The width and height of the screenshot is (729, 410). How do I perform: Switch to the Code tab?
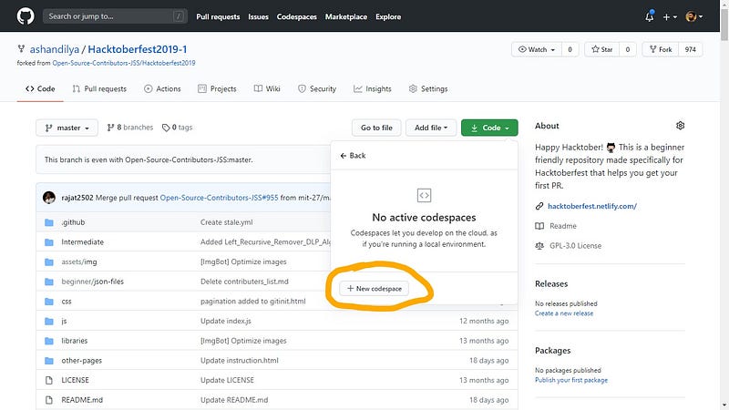click(40, 88)
